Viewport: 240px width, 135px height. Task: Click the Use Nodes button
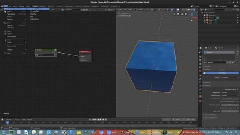(221, 73)
